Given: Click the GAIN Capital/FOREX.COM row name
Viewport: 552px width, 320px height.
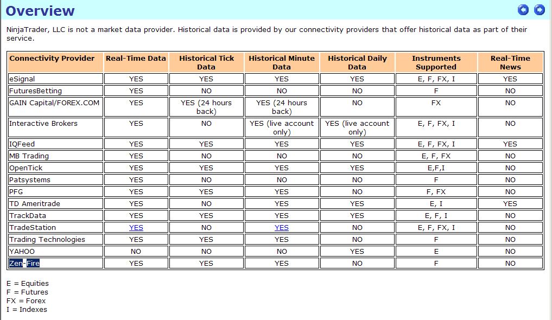Looking at the screenshot, I should [x=54, y=103].
